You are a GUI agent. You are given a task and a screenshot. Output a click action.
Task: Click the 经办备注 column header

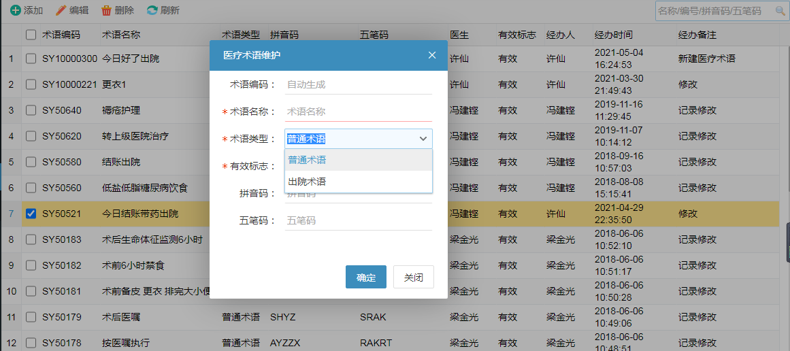(697, 35)
